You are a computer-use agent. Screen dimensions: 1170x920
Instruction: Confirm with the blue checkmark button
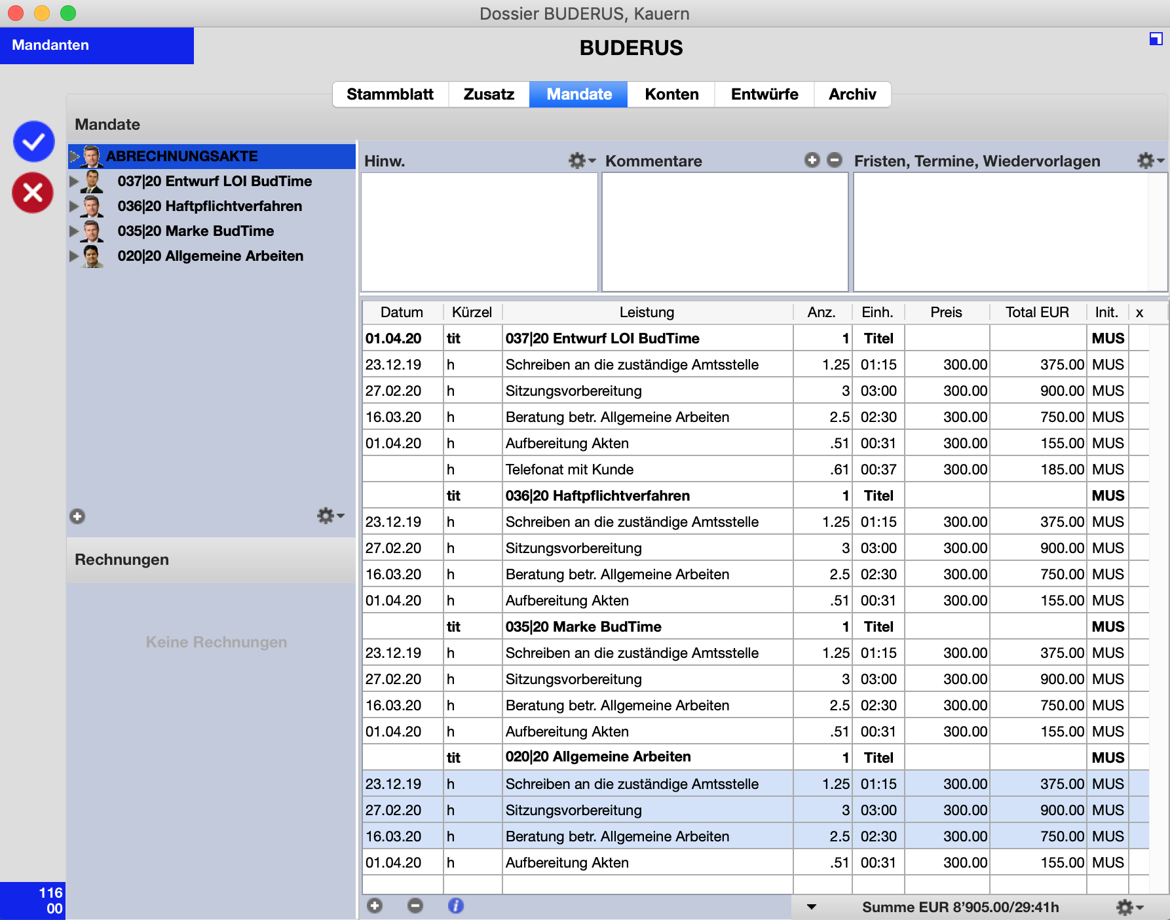pos(33,141)
